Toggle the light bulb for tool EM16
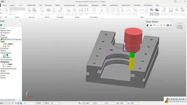 3,44
